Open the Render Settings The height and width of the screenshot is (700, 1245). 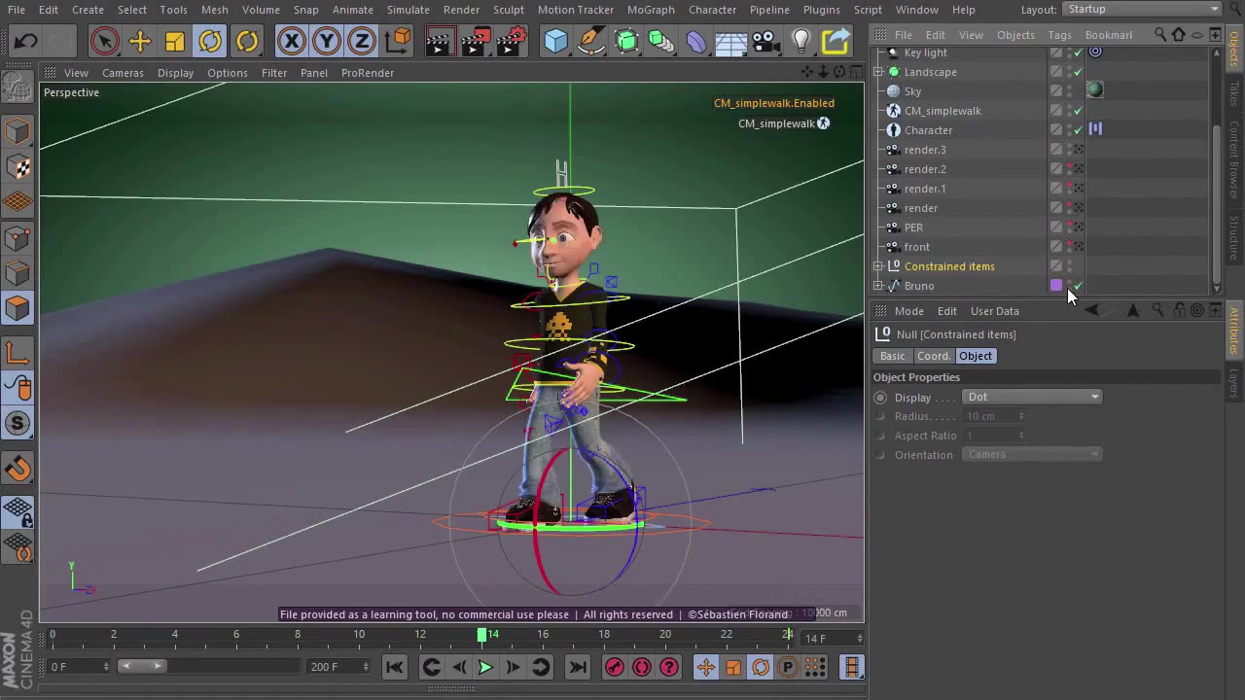510,41
